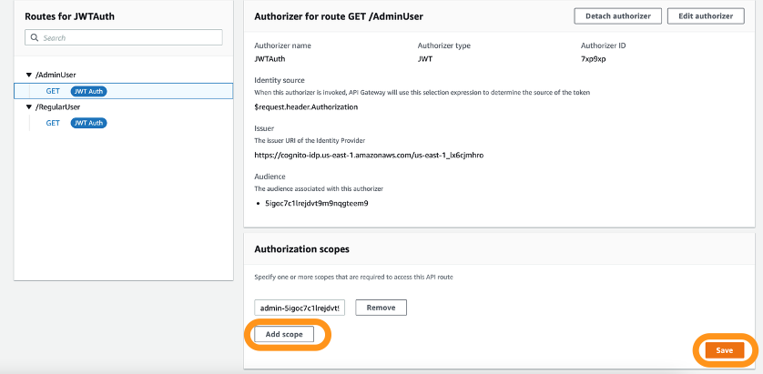Image resolution: width=763 pixels, height=374 pixels.
Task: Save the authorization scopes
Action: [x=724, y=350]
